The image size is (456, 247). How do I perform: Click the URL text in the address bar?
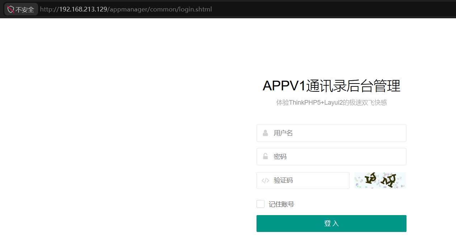coord(126,9)
